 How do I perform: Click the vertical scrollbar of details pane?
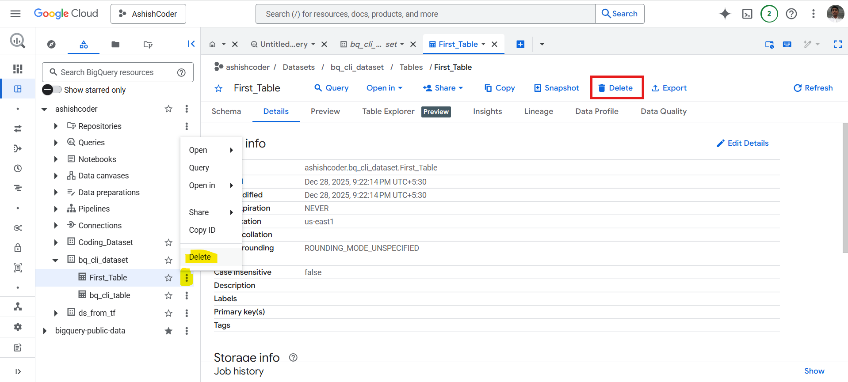[x=845, y=188]
